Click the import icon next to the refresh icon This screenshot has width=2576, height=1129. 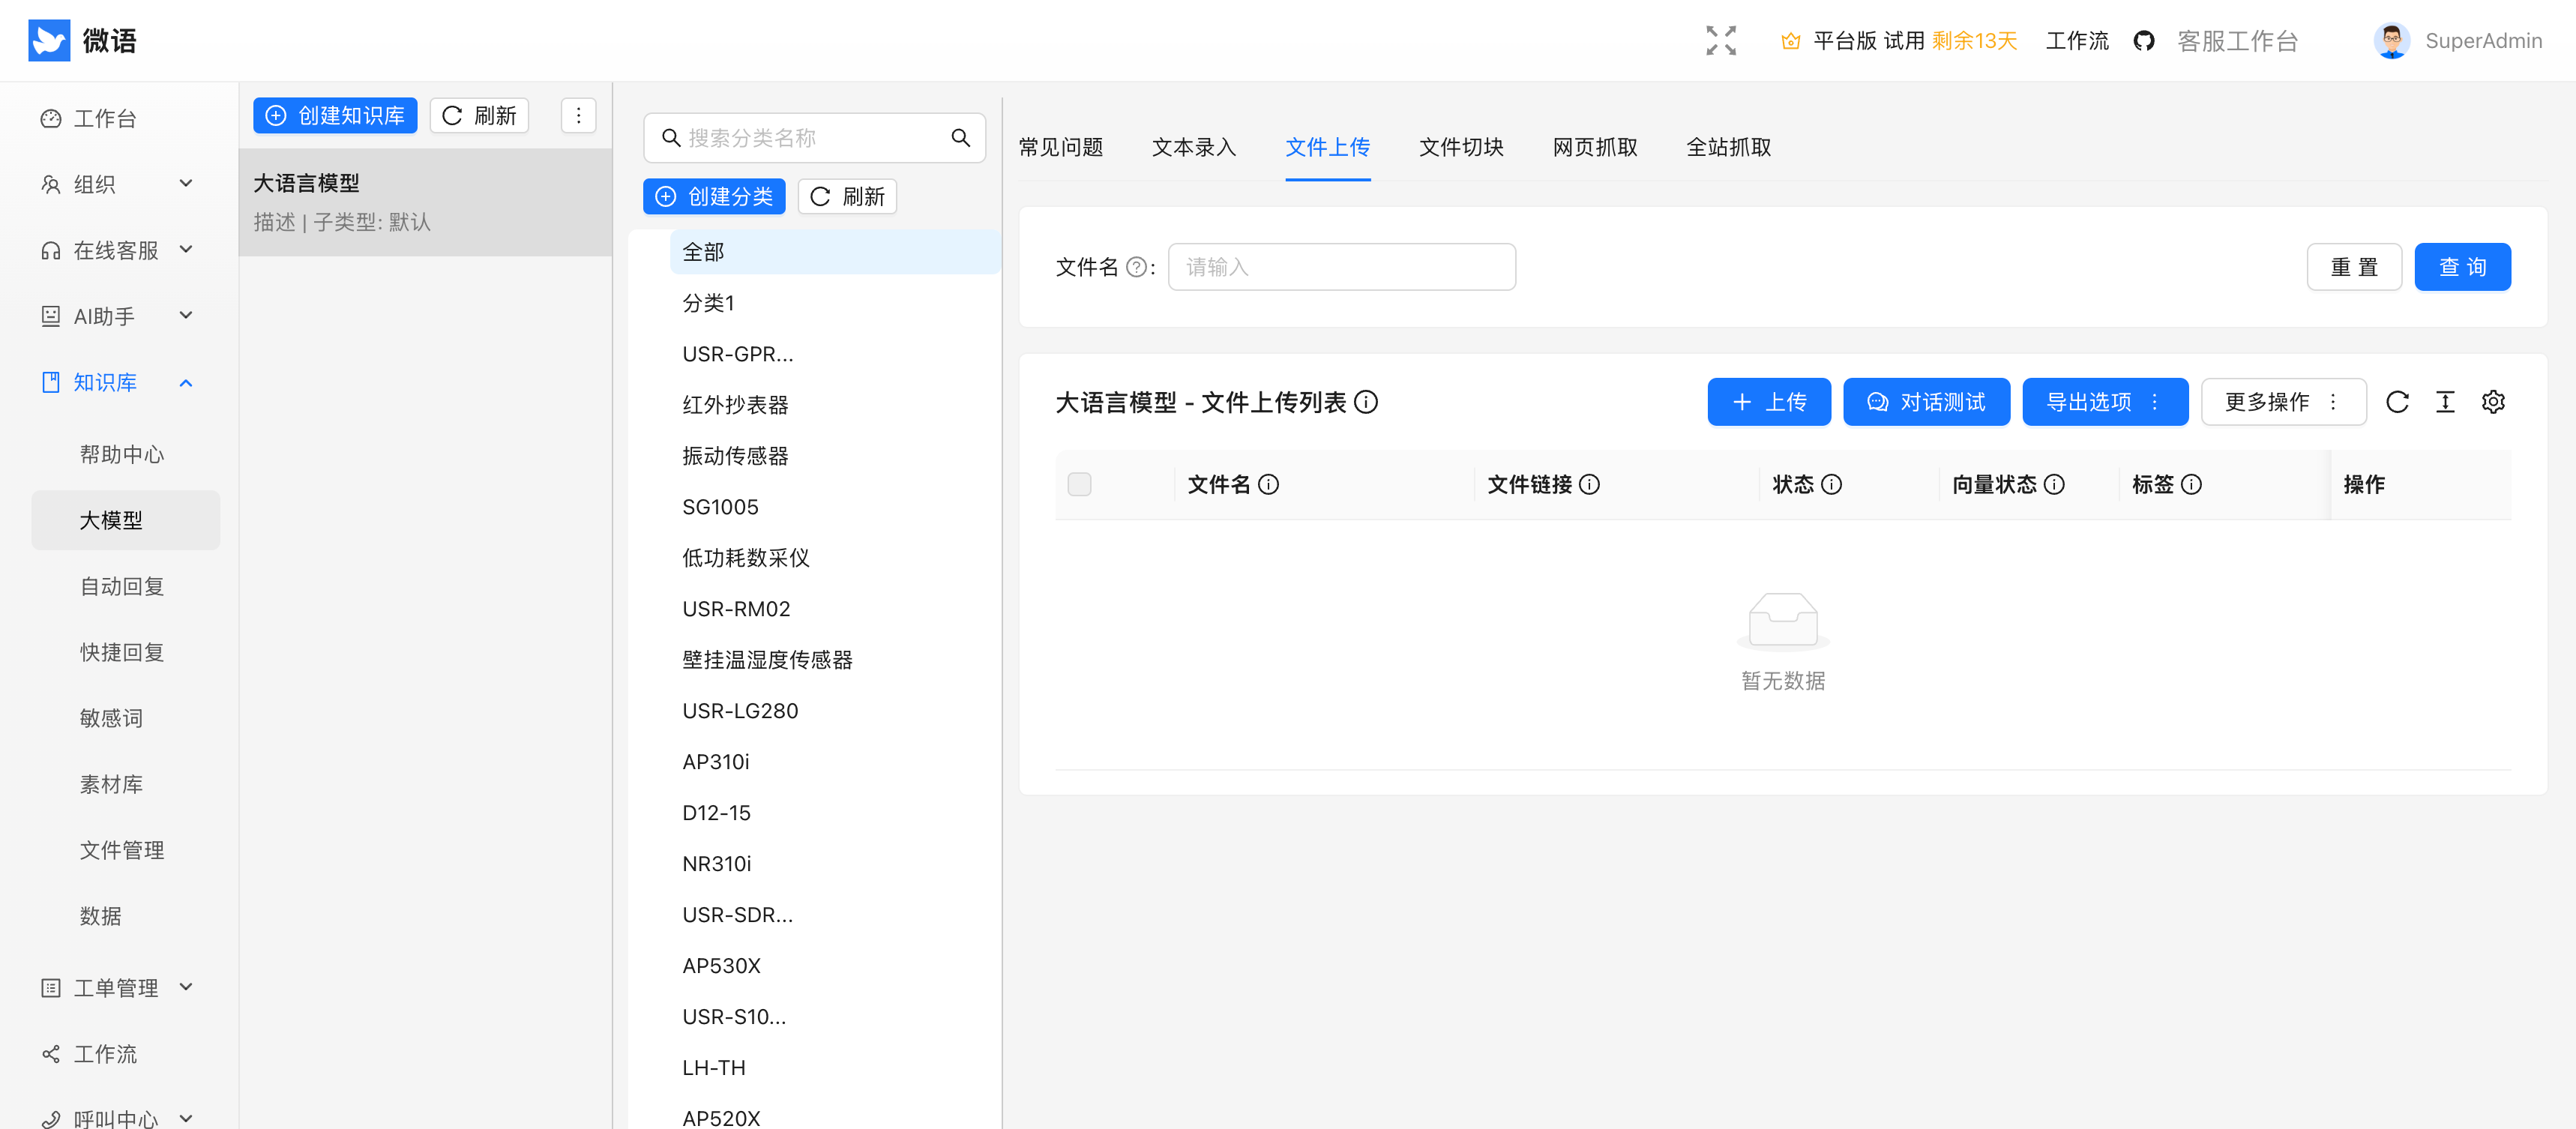click(2445, 401)
